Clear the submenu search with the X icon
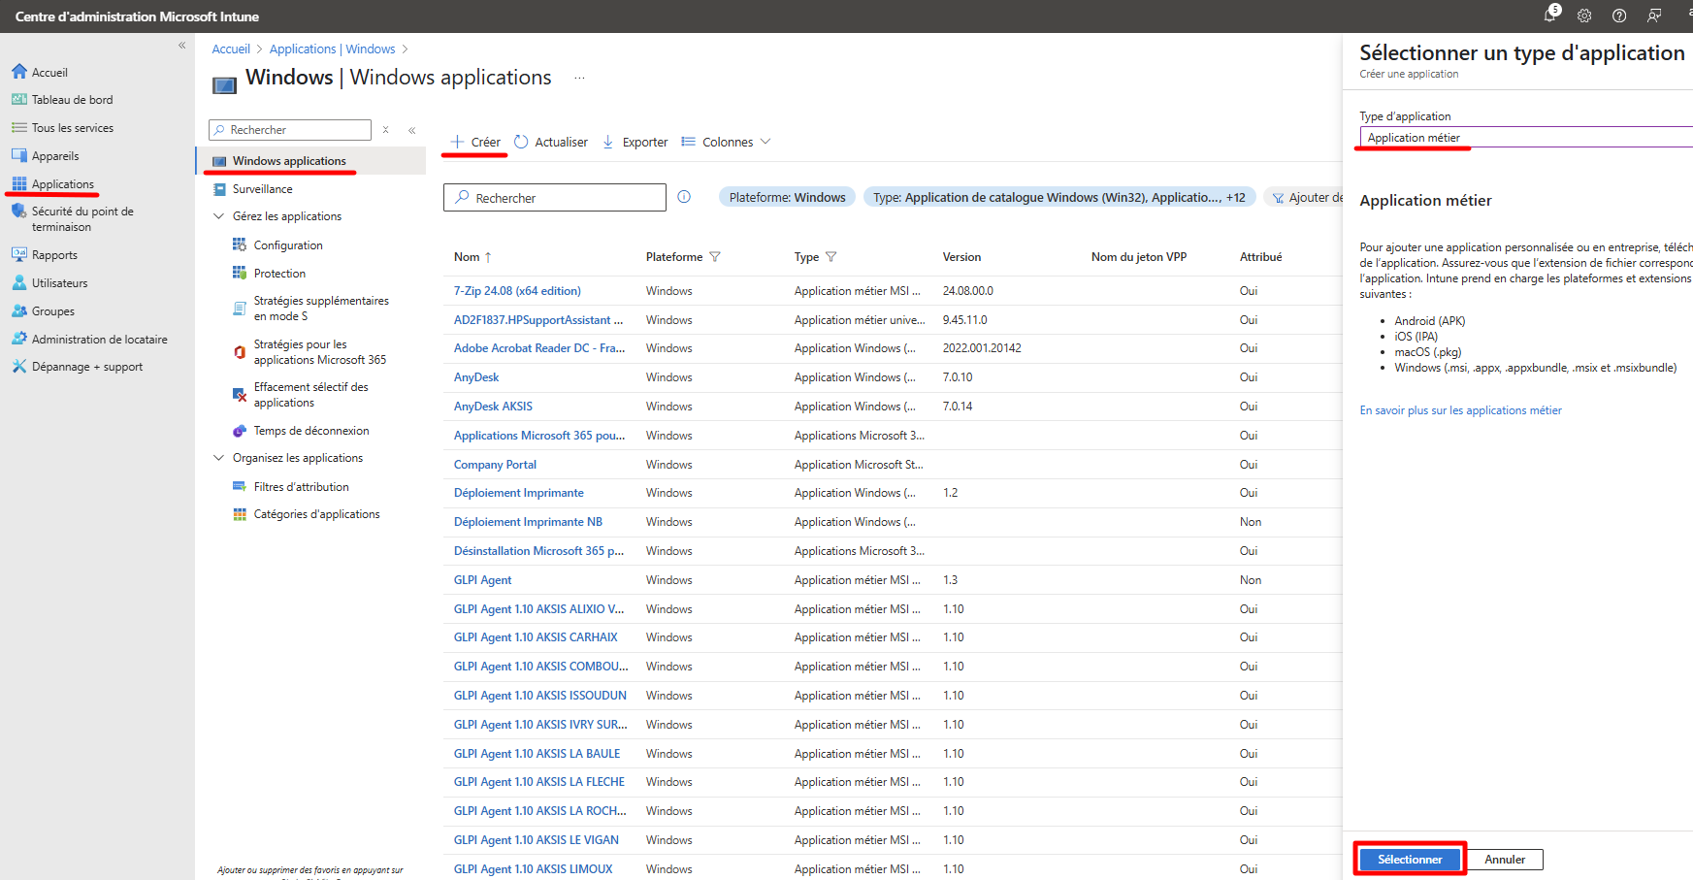The image size is (1693, 880). 385,129
